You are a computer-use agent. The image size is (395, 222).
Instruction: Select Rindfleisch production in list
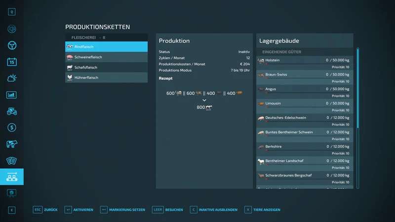coord(106,47)
